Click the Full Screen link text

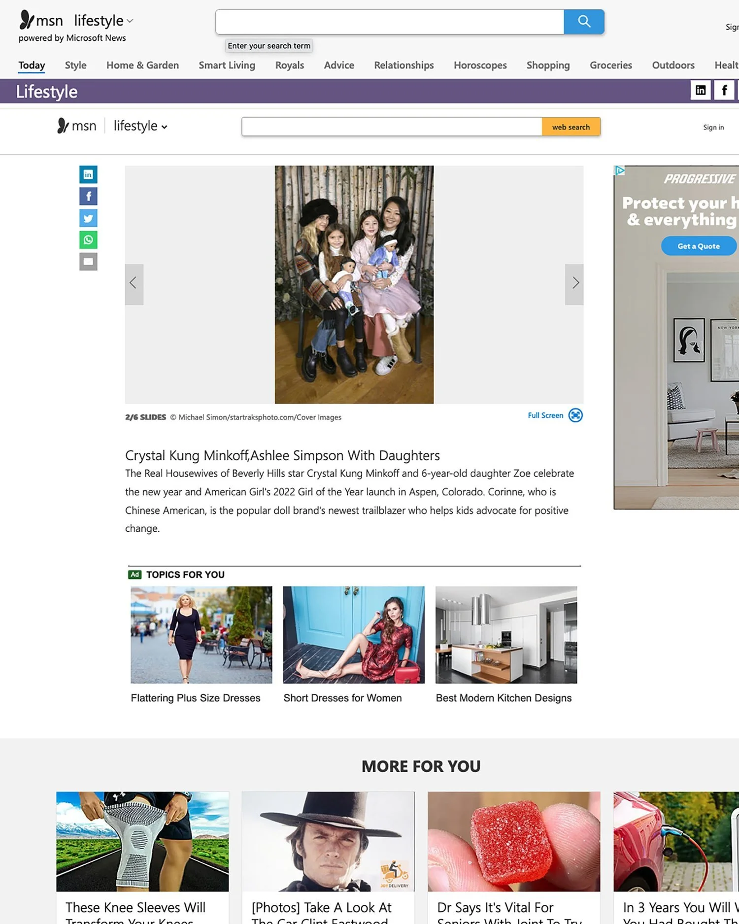[x=545, y=415]
